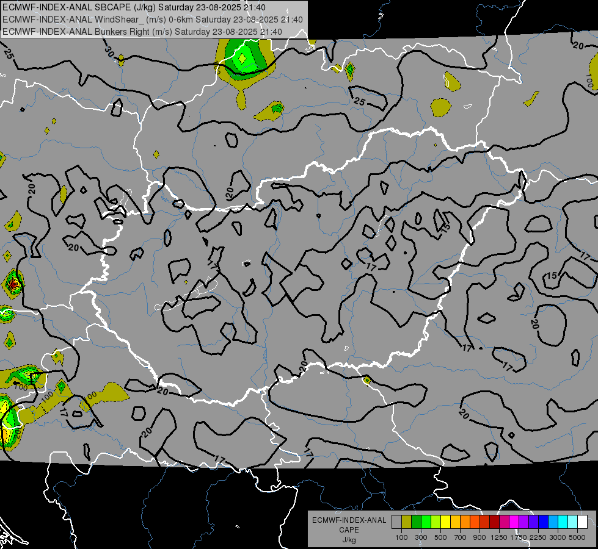Click the 2250 legend value
598x549 pixels.
pyautogui.click(x=538, y=537)
